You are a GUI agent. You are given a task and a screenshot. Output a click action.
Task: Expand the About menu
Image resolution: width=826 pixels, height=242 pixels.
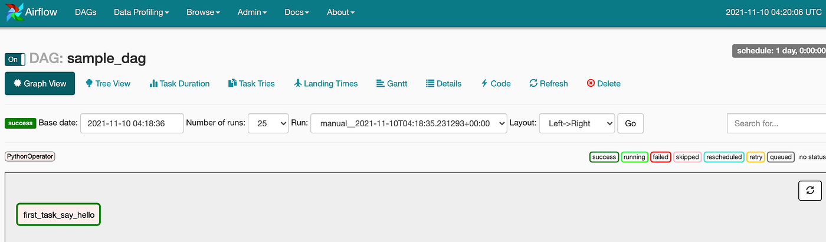click(x=341, y=12)
